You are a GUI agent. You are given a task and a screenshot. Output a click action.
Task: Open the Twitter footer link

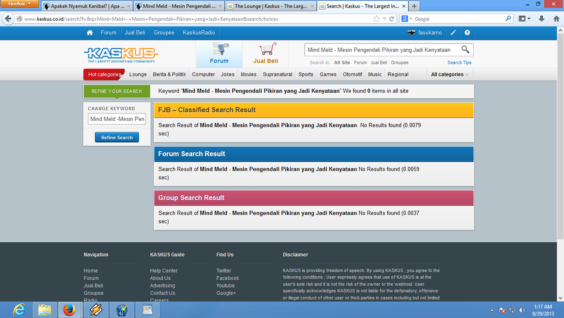(224, 270)
